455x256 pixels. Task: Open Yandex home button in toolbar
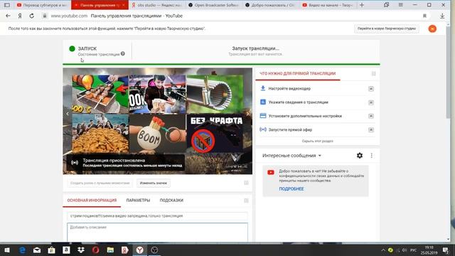[20, 16]
